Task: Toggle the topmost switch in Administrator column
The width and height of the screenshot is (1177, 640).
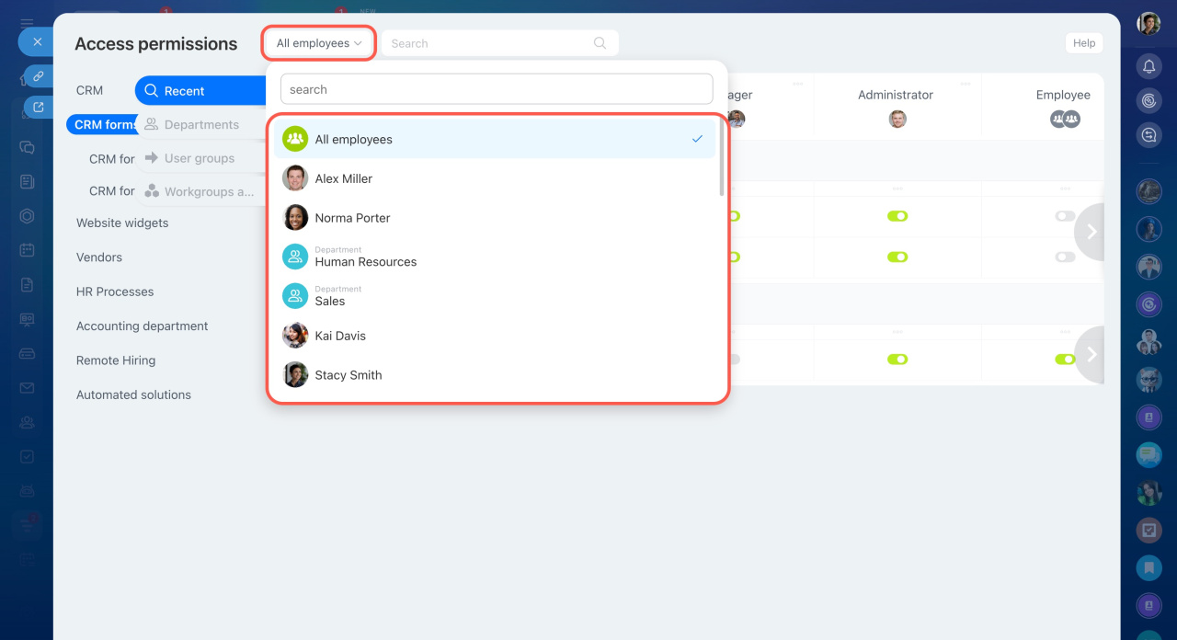Action: (x=897, y=216)
